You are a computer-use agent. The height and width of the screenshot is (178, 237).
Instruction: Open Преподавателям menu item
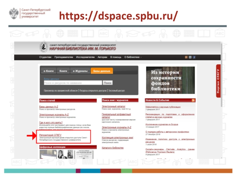pos(64,57)
